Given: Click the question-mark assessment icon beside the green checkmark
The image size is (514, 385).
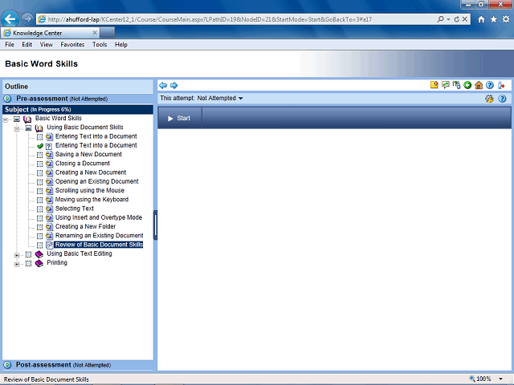Looking at the screenshot, I should coord(49,146).
